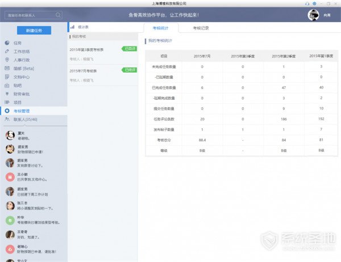Screen dimensions: 341x262
Task: Click the 发布帖子数量 row label
Action: [x=164, y=130]
